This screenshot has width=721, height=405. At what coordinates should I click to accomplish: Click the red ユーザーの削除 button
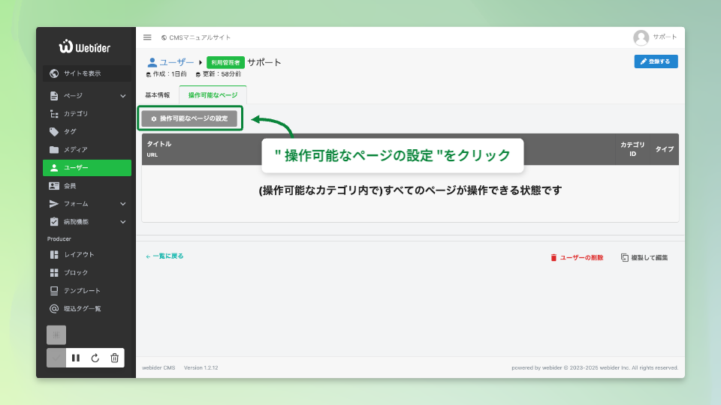pos(577,257)
